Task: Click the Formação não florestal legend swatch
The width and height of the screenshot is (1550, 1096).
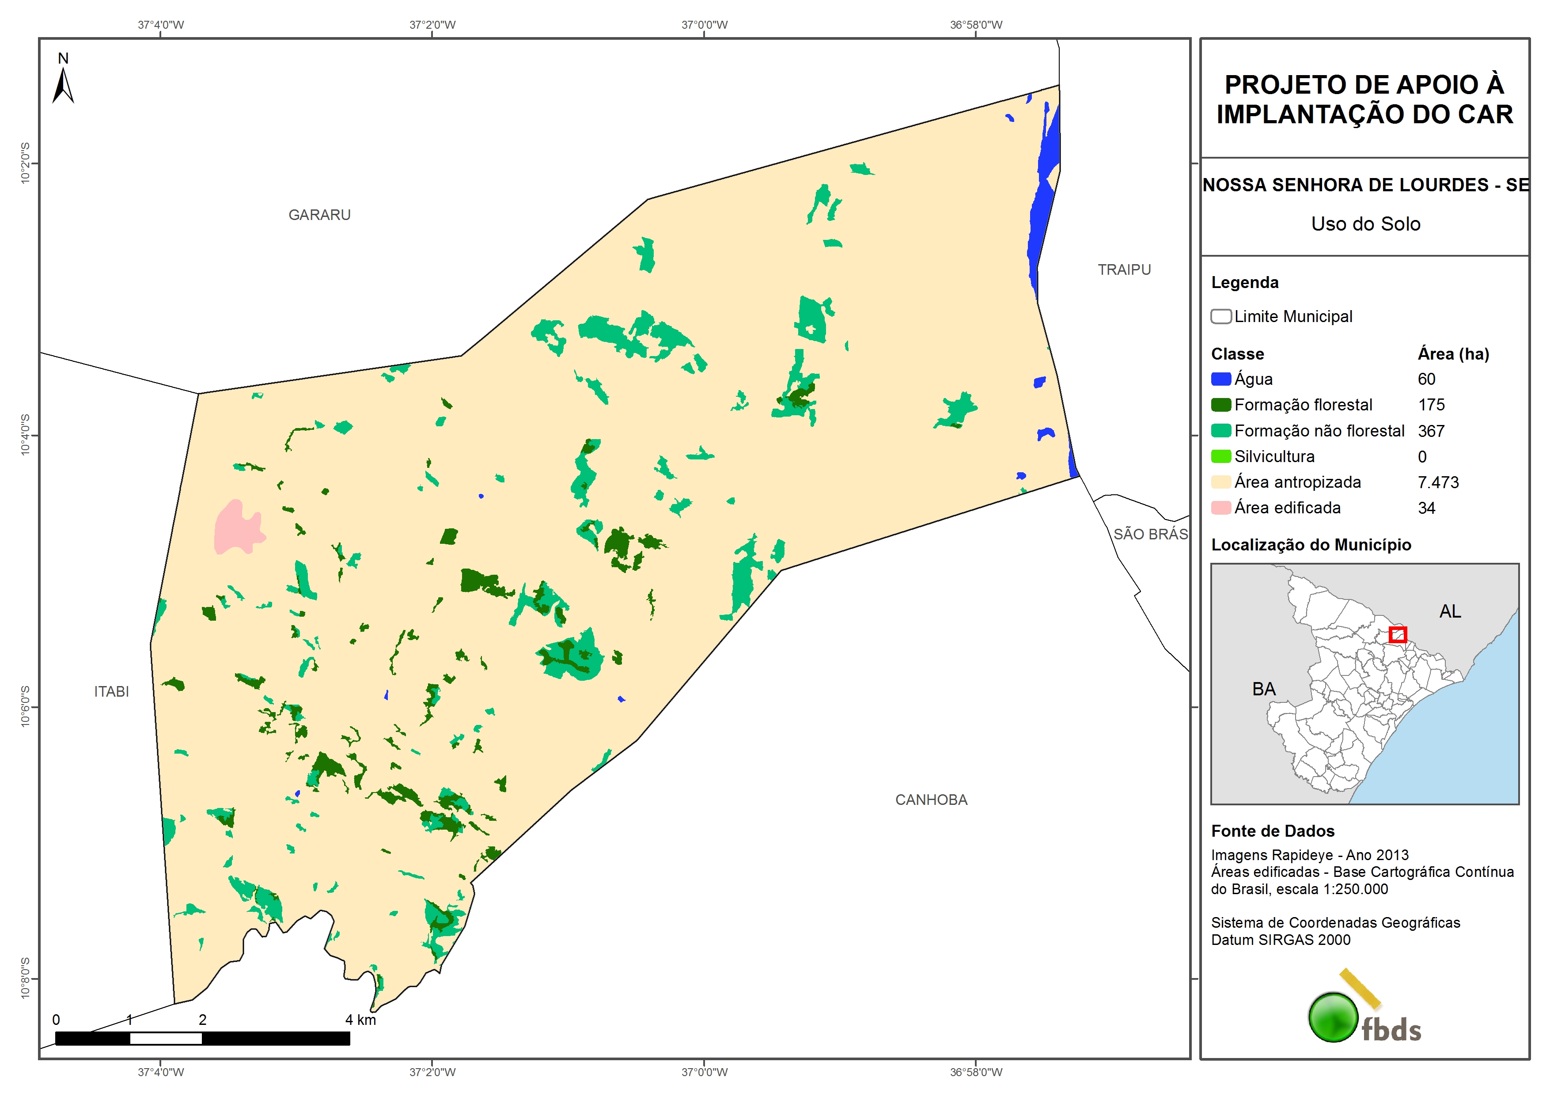Action: pos(1220,430)
